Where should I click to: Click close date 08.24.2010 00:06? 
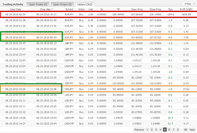(x=46, y=49)
